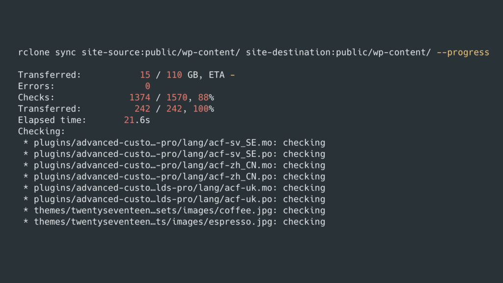503x283 pixels.
Task: Click the acf-sv_SE.mo file line
Action: (x=174, y=143)
